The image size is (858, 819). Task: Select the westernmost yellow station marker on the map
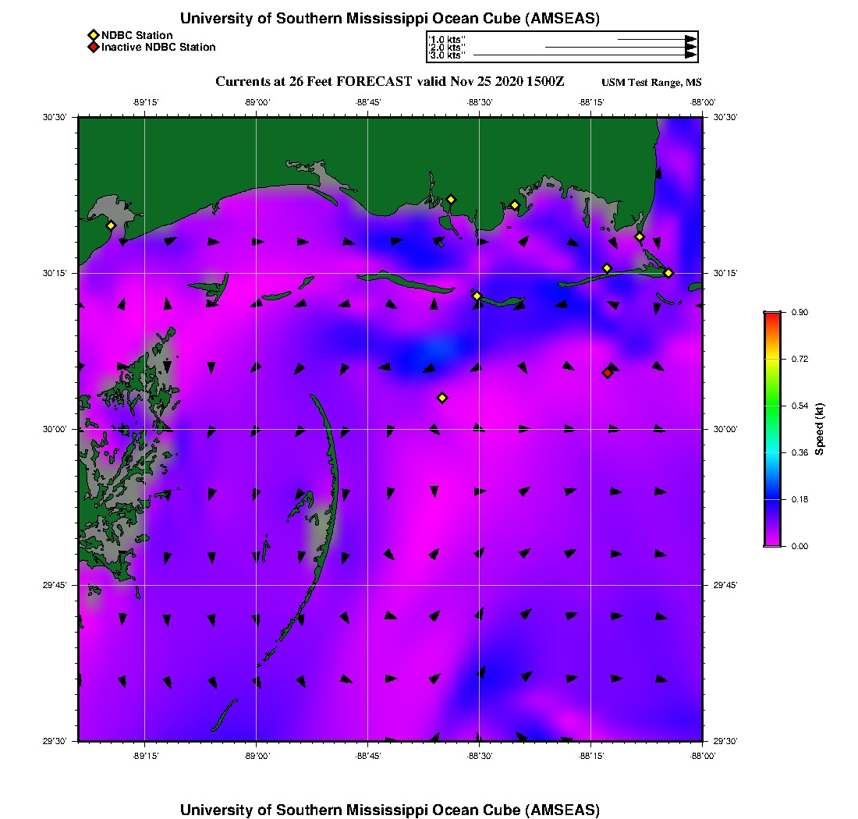pos(111,225)
